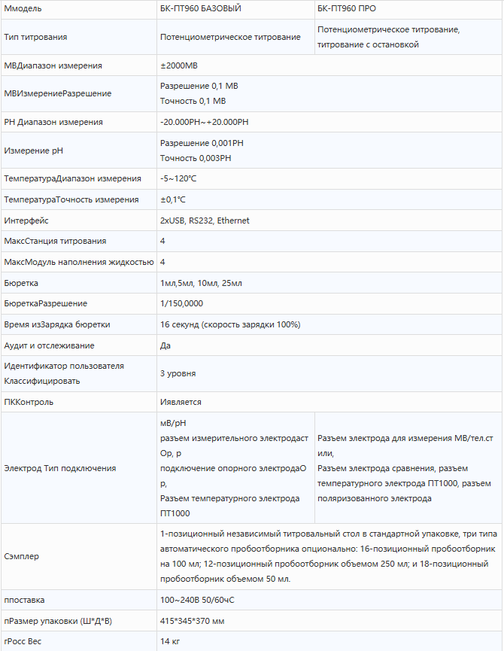Click the Электрод Тип подключения label

[60, 468]
